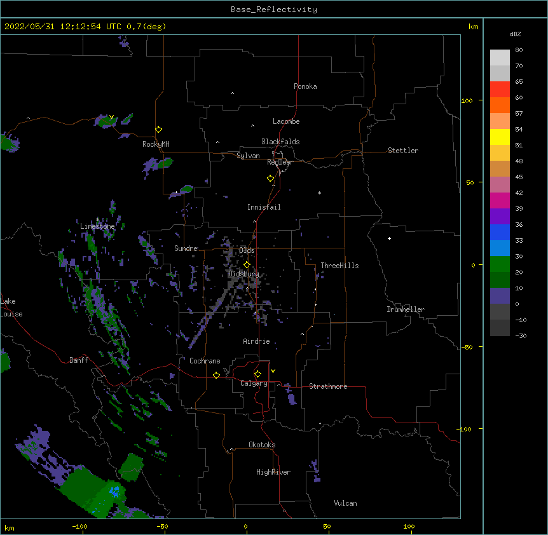Select the Sundre label
Screen dimensions: 548x535
tap(186, 248)
